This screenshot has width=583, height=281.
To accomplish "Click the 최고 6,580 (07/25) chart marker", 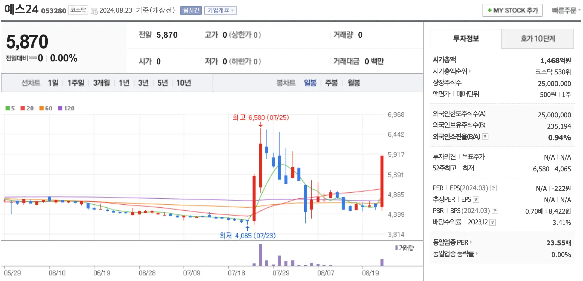I will [261, 118].
